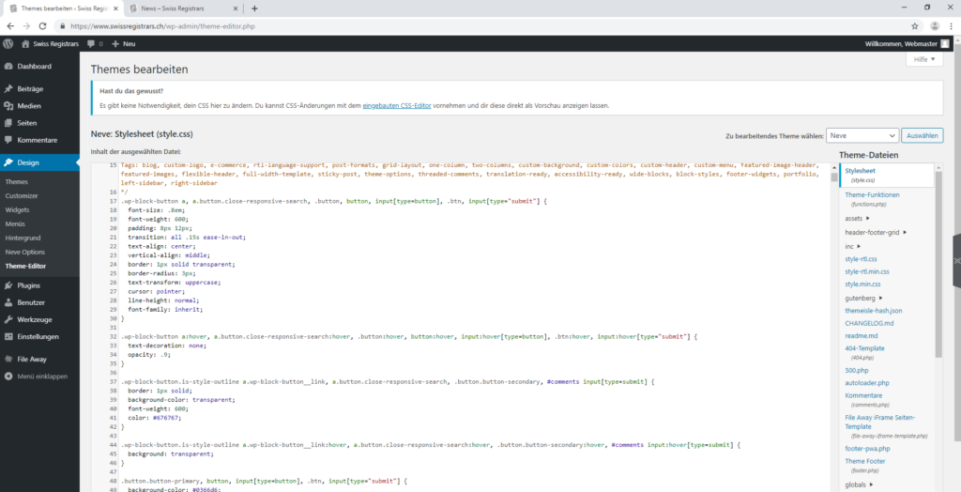Viewport: 961px width, 492px height.
Task: Open Theme-Funktionen functions.php file
Action: (872, 194)
